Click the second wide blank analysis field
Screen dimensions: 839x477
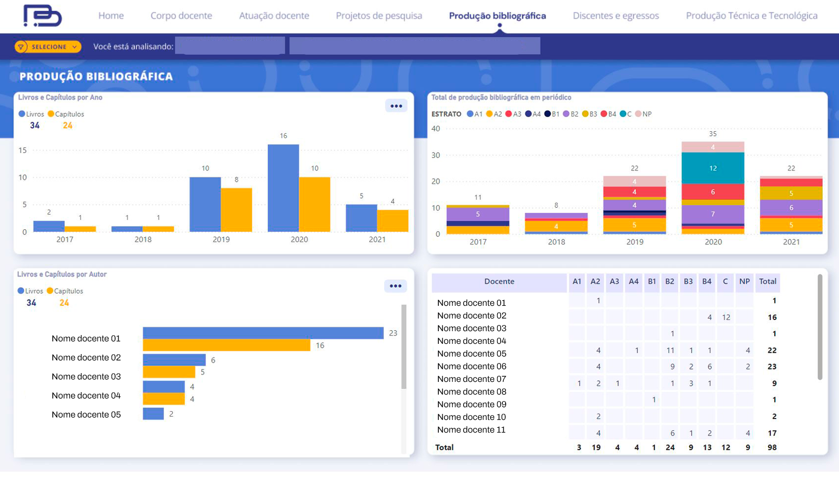point(415,46)
